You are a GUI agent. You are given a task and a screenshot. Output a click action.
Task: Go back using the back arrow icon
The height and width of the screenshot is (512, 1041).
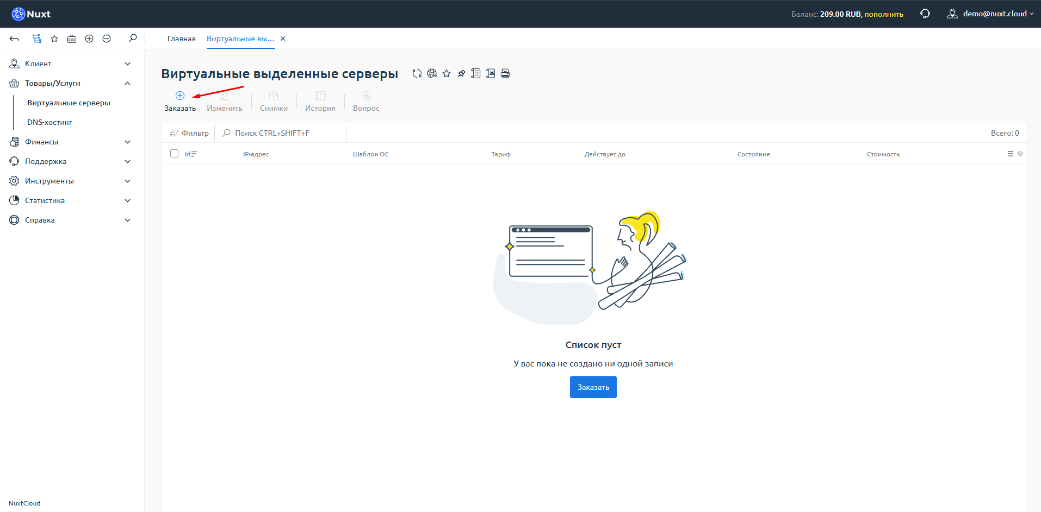[14, 38]
